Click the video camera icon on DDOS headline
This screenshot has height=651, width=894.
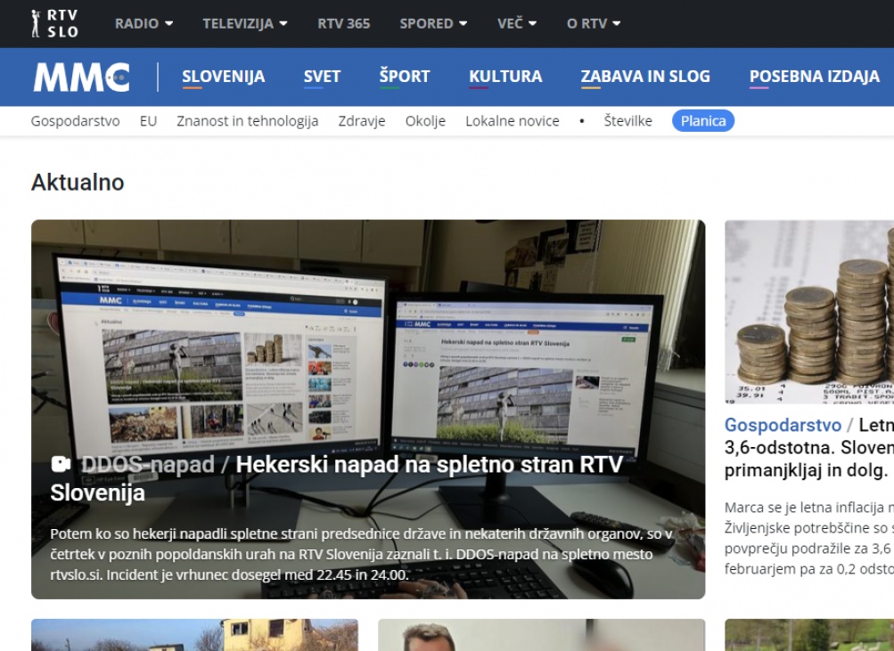click(61, 464)
